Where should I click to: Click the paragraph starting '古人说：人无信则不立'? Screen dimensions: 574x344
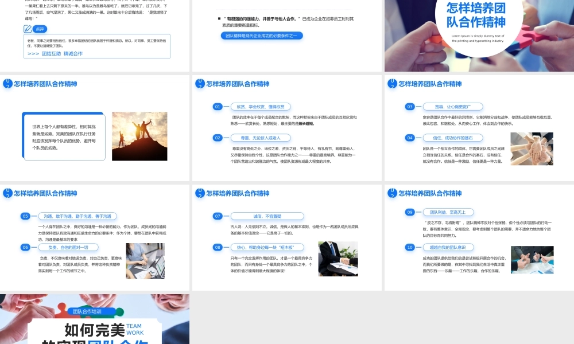[294, 229]
